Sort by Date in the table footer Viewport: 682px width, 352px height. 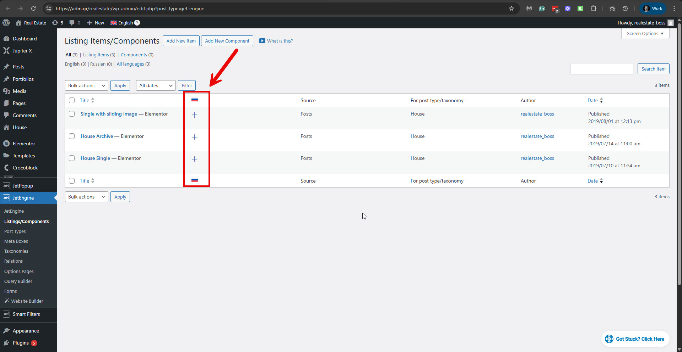(595, 181)
